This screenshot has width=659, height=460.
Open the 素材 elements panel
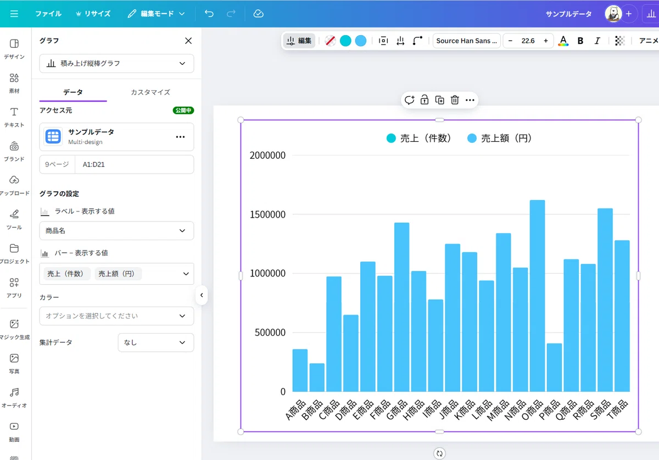(14, 83)
